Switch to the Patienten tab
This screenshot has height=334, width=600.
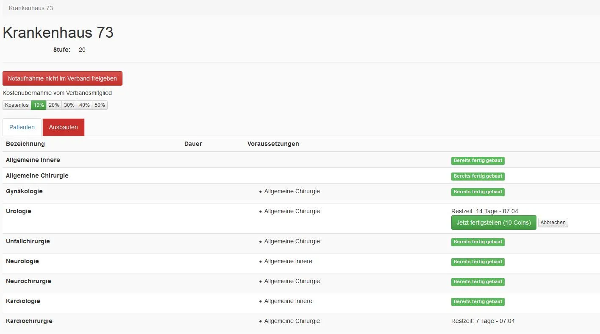(x=22, y=127)
